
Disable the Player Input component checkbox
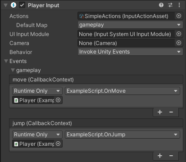(22, 5)
